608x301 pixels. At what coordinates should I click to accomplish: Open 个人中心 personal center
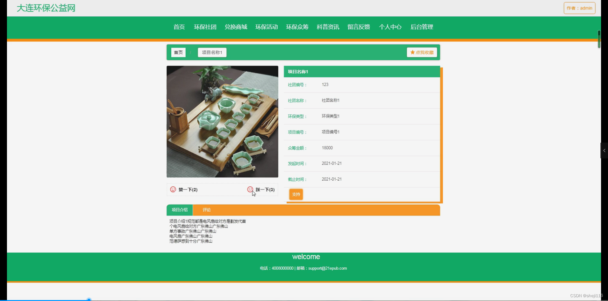pos(390,27)
